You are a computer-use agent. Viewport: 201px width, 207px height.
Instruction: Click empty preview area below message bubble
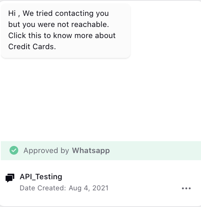click(100, 99)
